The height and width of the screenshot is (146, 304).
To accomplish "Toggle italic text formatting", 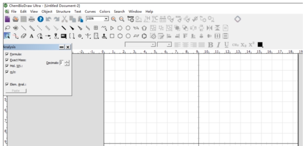I will point(218,45).
